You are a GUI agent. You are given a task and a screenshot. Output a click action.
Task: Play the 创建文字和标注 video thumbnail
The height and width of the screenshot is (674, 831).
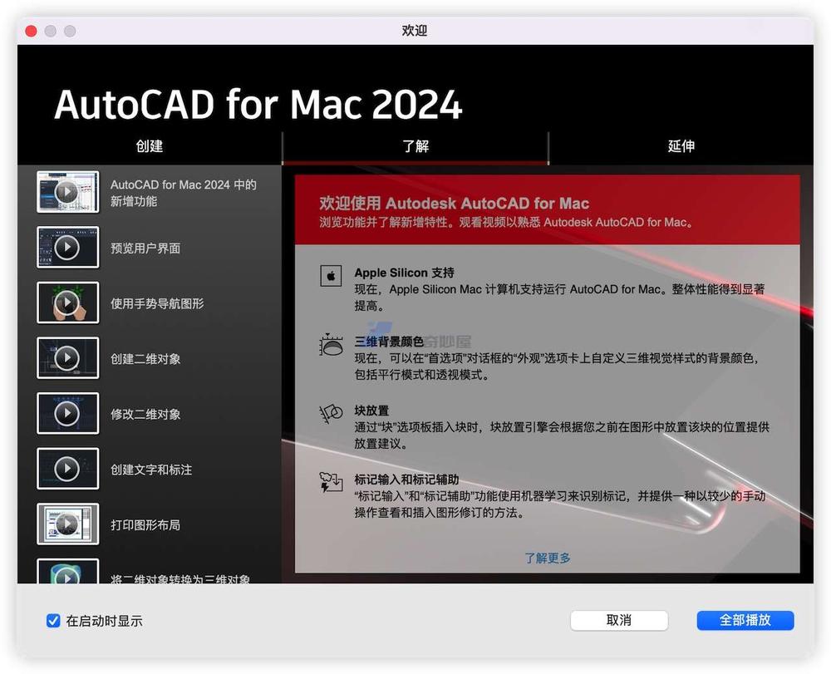(68, 469)
